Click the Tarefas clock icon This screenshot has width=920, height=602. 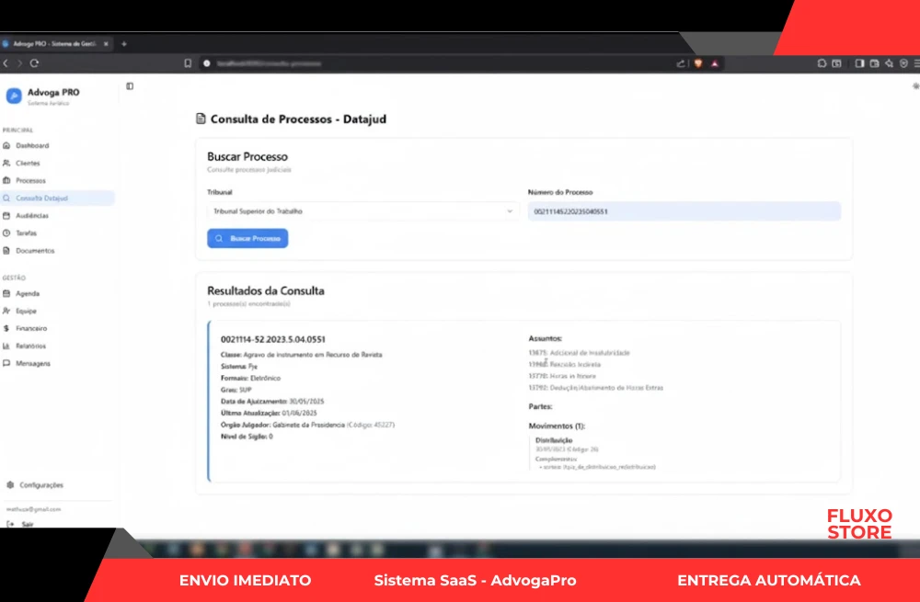click(x=7, y=233)
